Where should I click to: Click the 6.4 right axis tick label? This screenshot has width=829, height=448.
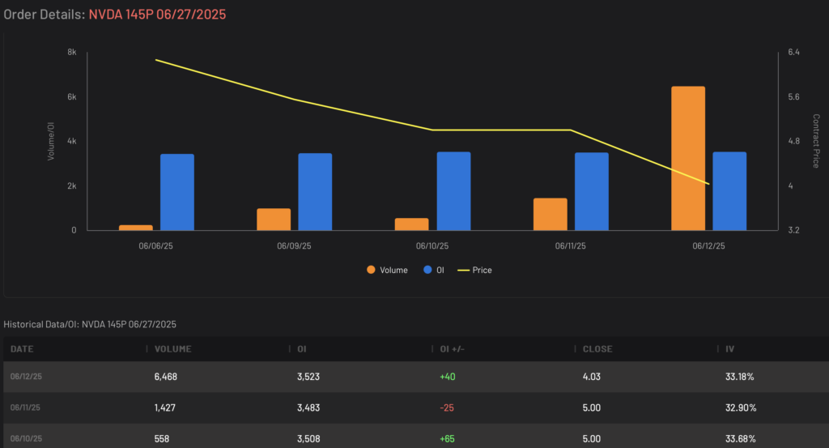coord(793,52)
